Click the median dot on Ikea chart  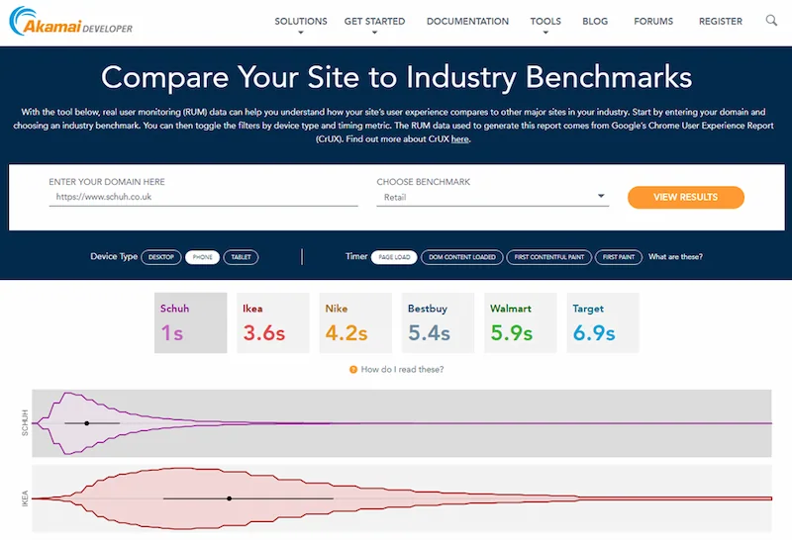230,498
